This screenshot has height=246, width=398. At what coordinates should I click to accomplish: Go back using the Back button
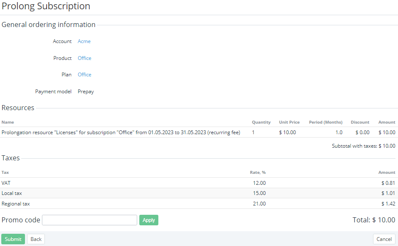point(36,239)
